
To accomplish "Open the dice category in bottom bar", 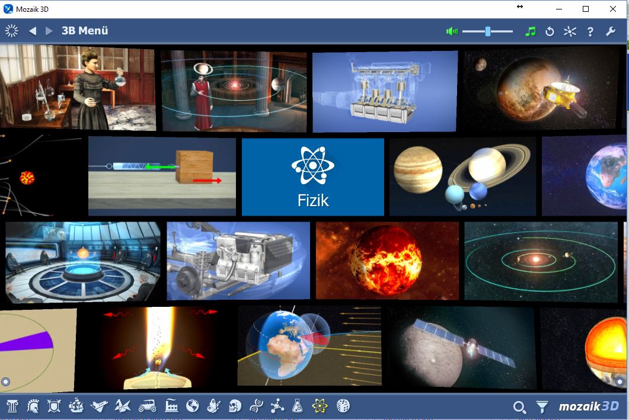I will pyautogui.click(x=343, y=406).
